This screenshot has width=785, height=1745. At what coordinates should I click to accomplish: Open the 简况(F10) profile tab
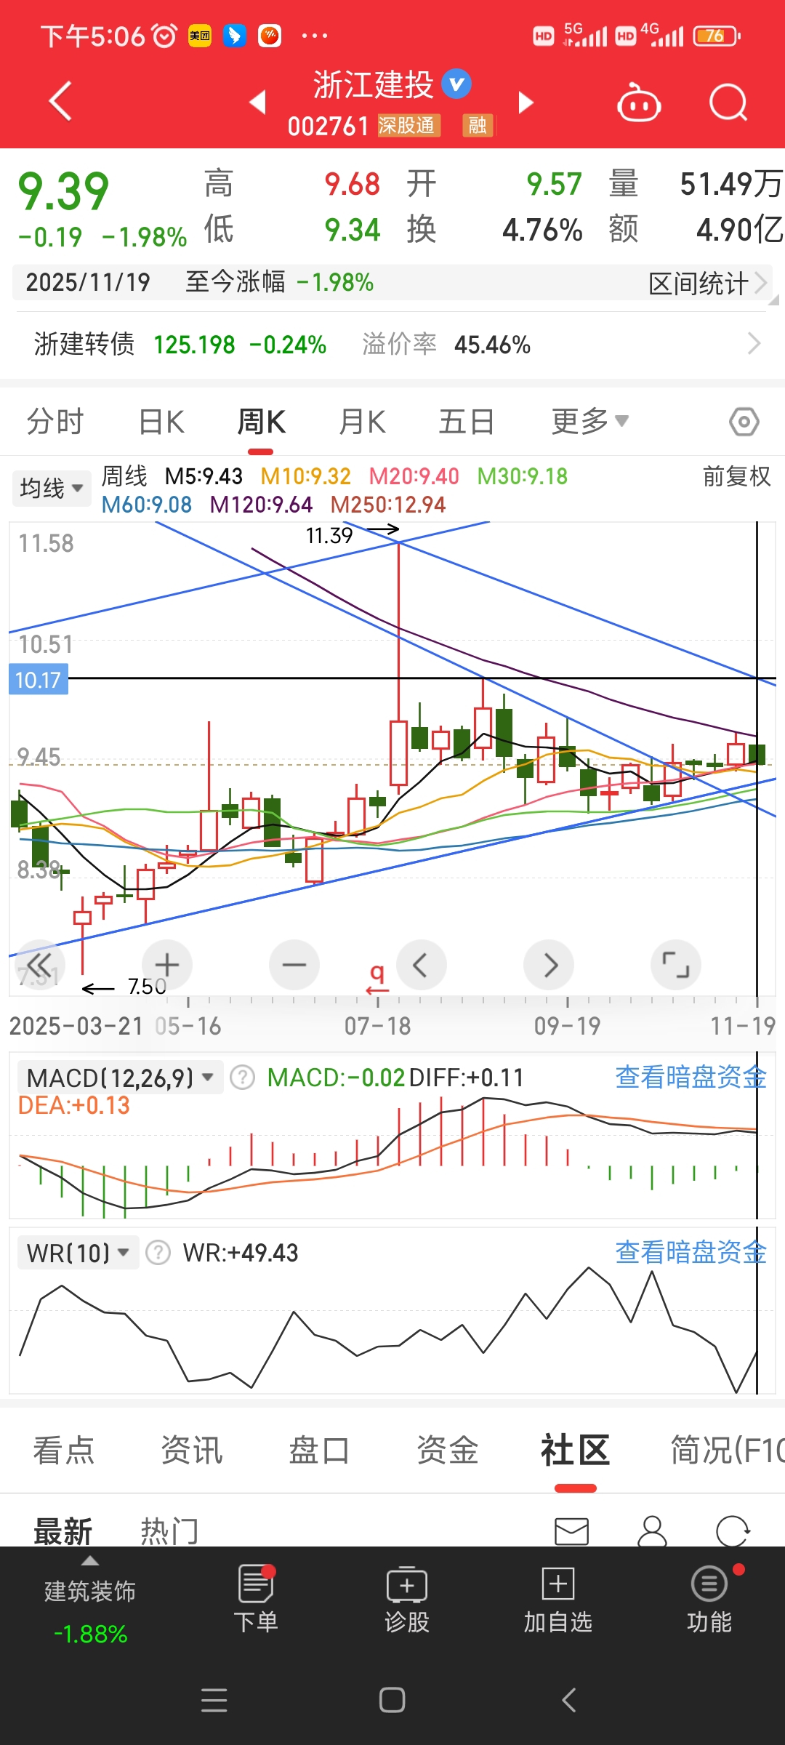click(x=727, y=1450)
